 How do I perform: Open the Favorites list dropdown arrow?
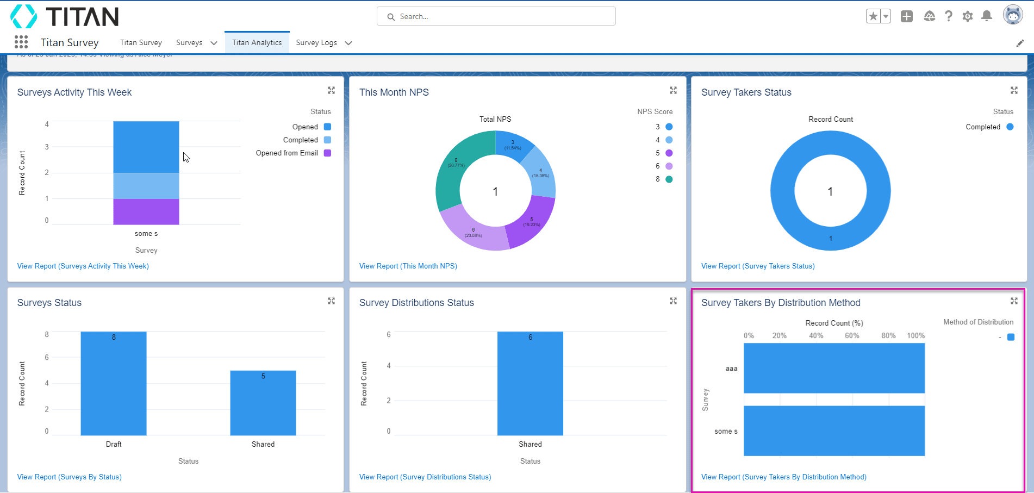(886, 16)
